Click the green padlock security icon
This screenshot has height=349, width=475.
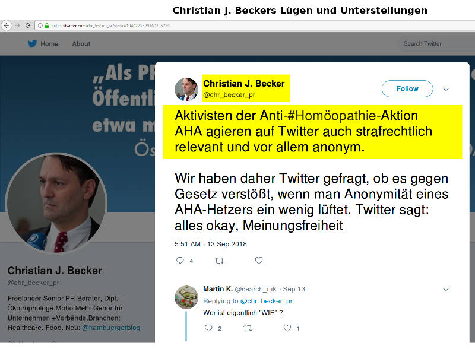pyautogui.click(x=47, y=26)
